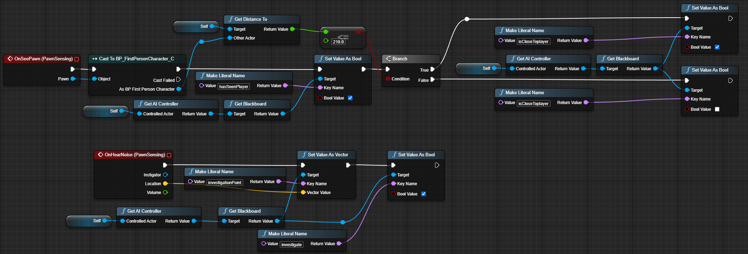
Task: Click the Cast Failed execution pin
Action: click(x=178, y=80)
